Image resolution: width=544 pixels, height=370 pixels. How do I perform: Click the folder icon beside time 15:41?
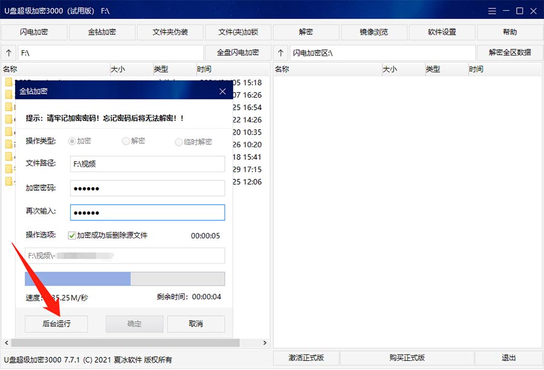tap(8, 156)
